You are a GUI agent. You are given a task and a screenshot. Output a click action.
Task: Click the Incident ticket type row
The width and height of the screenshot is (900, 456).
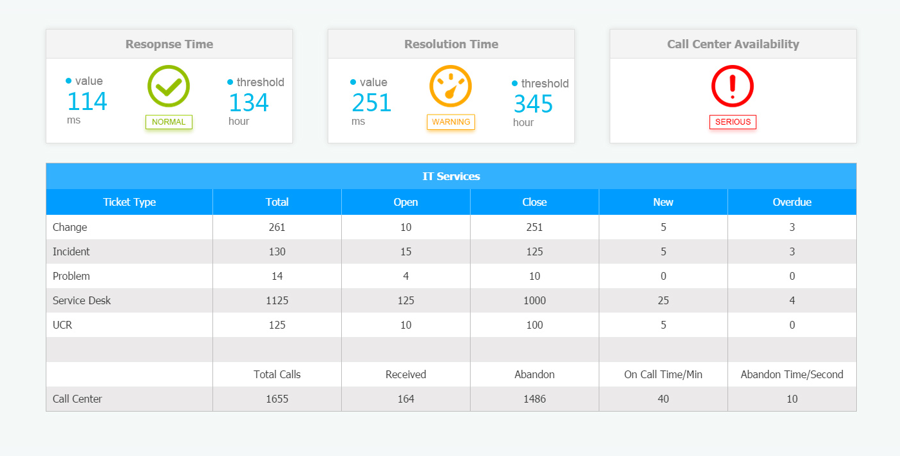coord(71,251)
